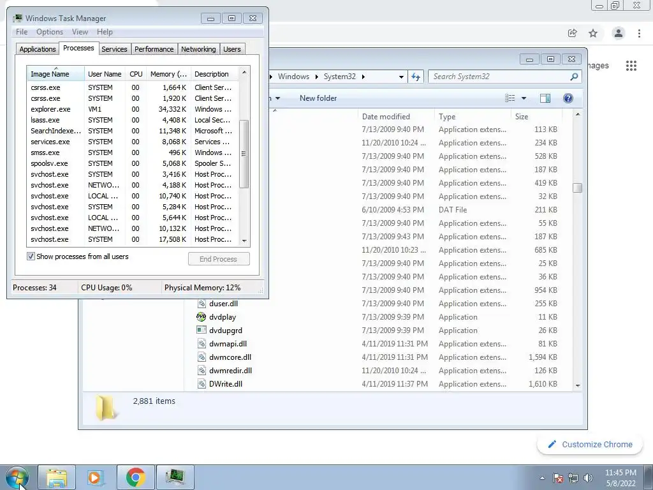Select the spoolsv.exe process row
This screenshot has height=490, width=653.
pos(133,163)
